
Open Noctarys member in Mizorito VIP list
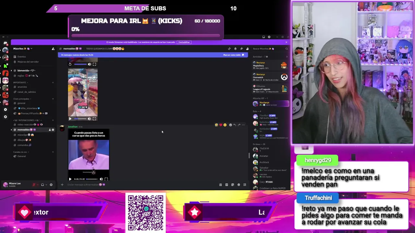(271, 104)
